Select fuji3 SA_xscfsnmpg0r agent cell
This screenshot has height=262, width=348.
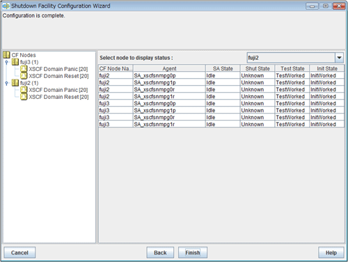pyautogui.click(x=169, y=117)
